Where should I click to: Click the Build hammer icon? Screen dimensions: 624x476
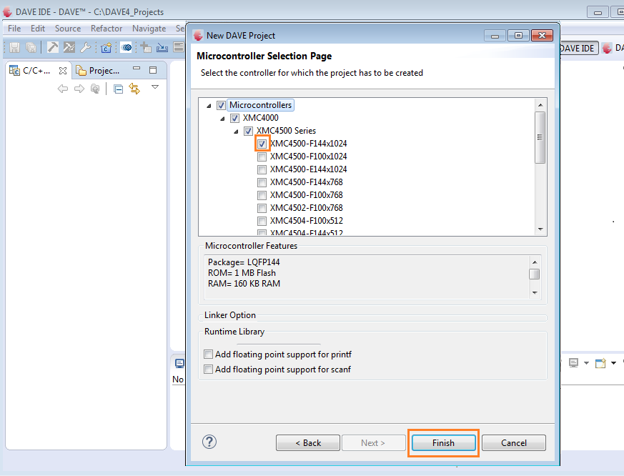pyautogui.click(x=52, y=47)
